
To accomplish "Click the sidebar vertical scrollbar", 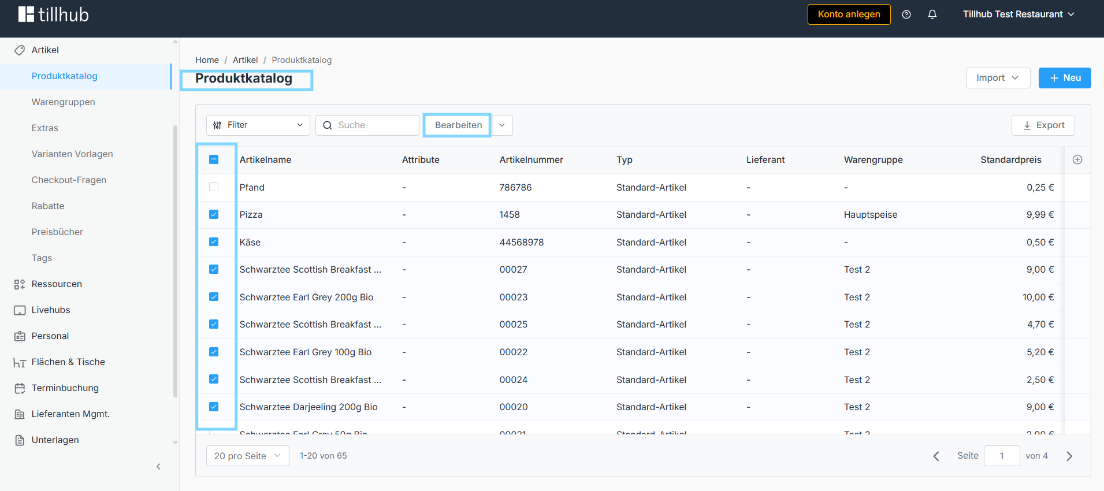I will coord(175,261).
